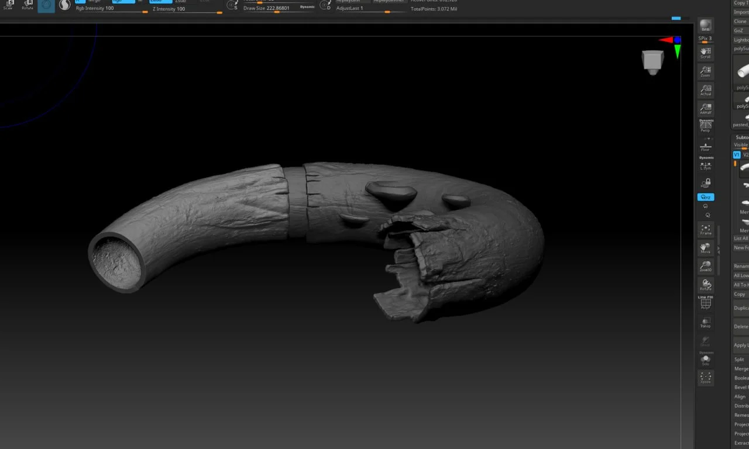The height and width of the screenshot is (449, 749).
Task: Click the AAHalf antialiased half-size icon
Action: click(705, 109)
